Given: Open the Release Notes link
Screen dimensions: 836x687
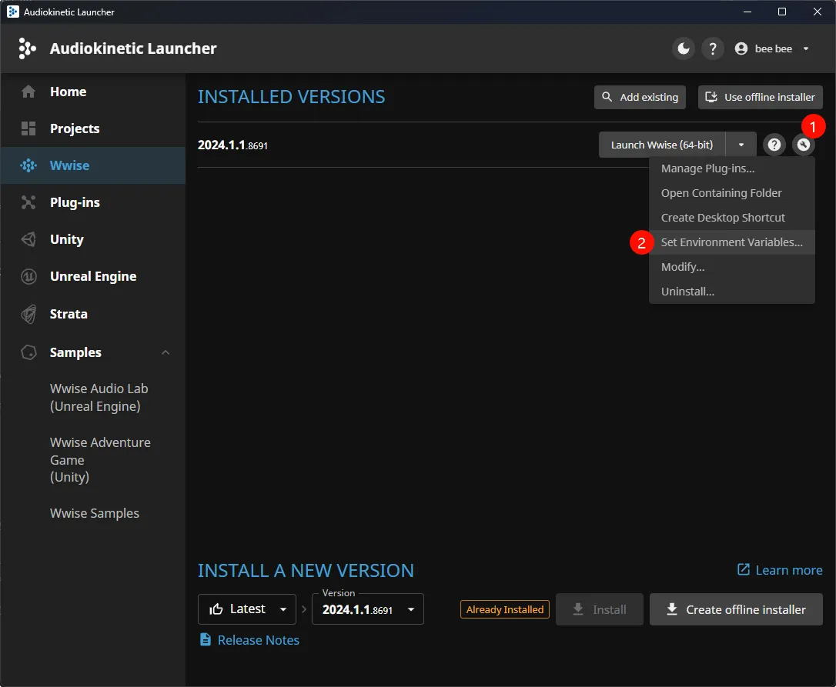Looking at the screenshot, I should 258,640.
